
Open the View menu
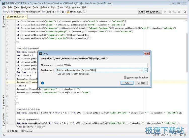point(17,7)
